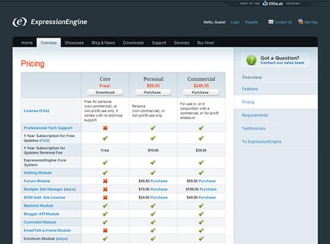The width and height of the screenshot is (330, 244).
Task: Click red X for Core Professional Tech Support
Action: (x=105, y=128)
